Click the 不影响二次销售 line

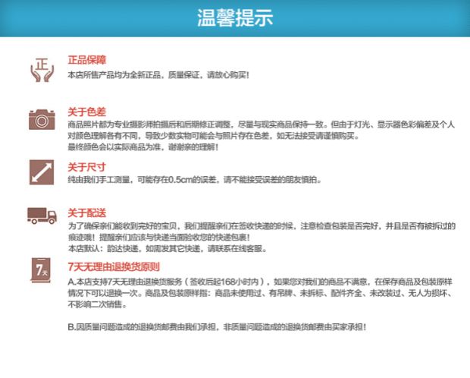[98, 304]
